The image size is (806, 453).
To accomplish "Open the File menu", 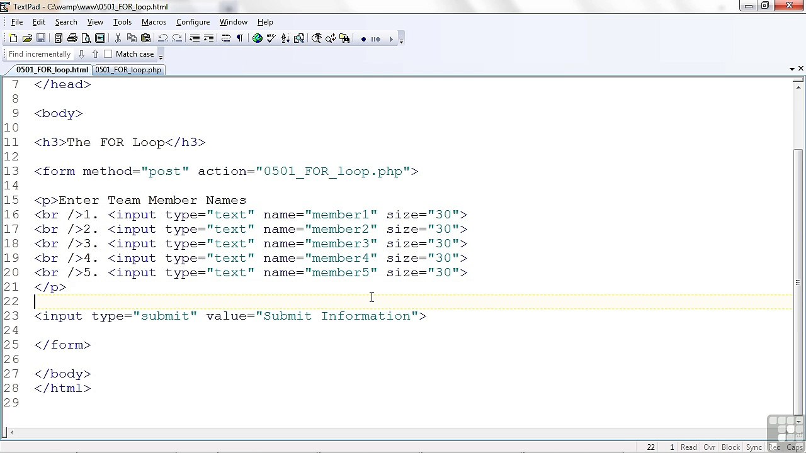I will (17, 22).
